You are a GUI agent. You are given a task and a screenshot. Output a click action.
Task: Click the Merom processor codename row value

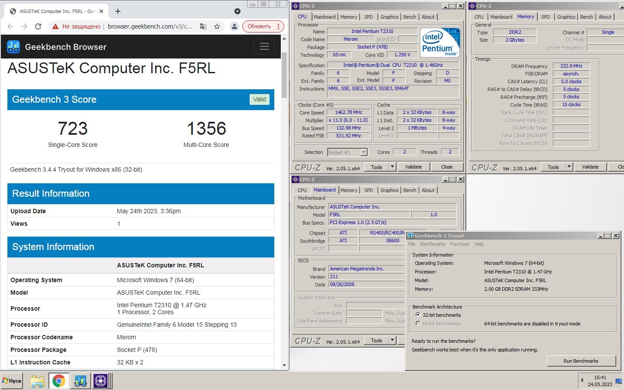point(127,337)
